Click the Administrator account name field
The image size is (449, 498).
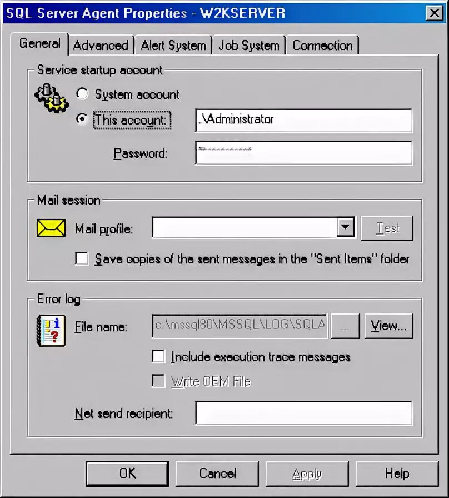(304, 121)
